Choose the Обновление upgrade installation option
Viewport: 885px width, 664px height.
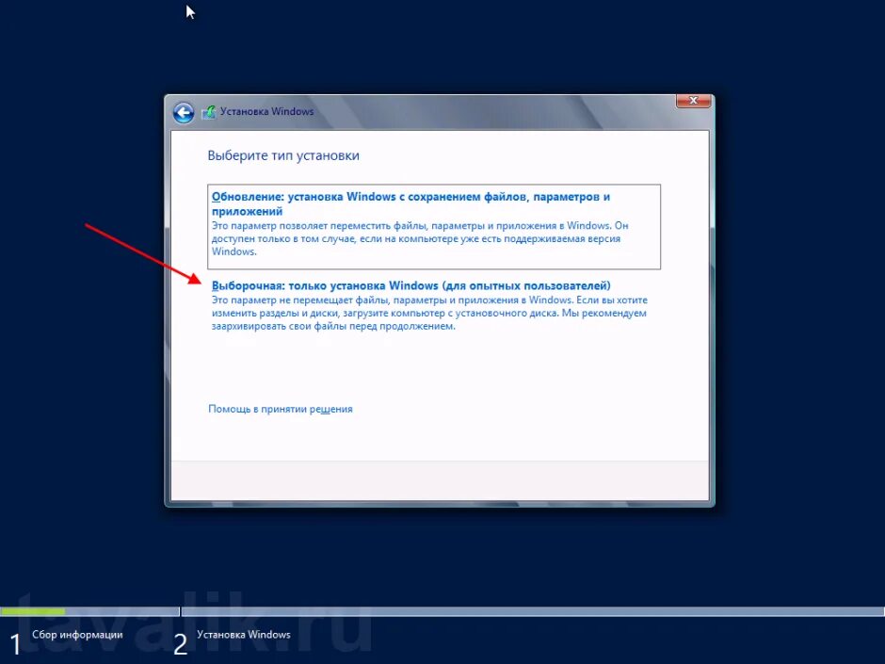433,226
